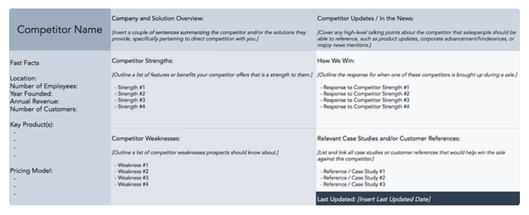Click the Relevant Case Studies heading
This screenshot has width=529, height=215.
[389, 139]
